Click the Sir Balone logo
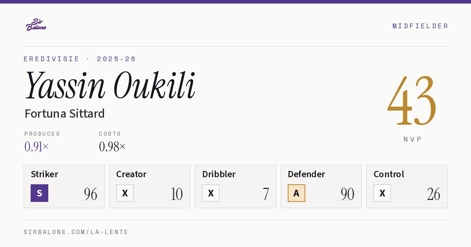Screen dimensions: 471x247 (36, 25)
